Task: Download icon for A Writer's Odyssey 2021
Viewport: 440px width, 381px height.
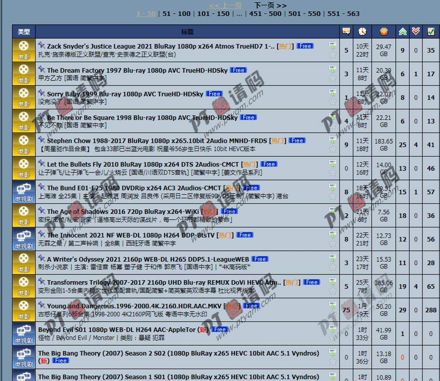Action: 333,257
